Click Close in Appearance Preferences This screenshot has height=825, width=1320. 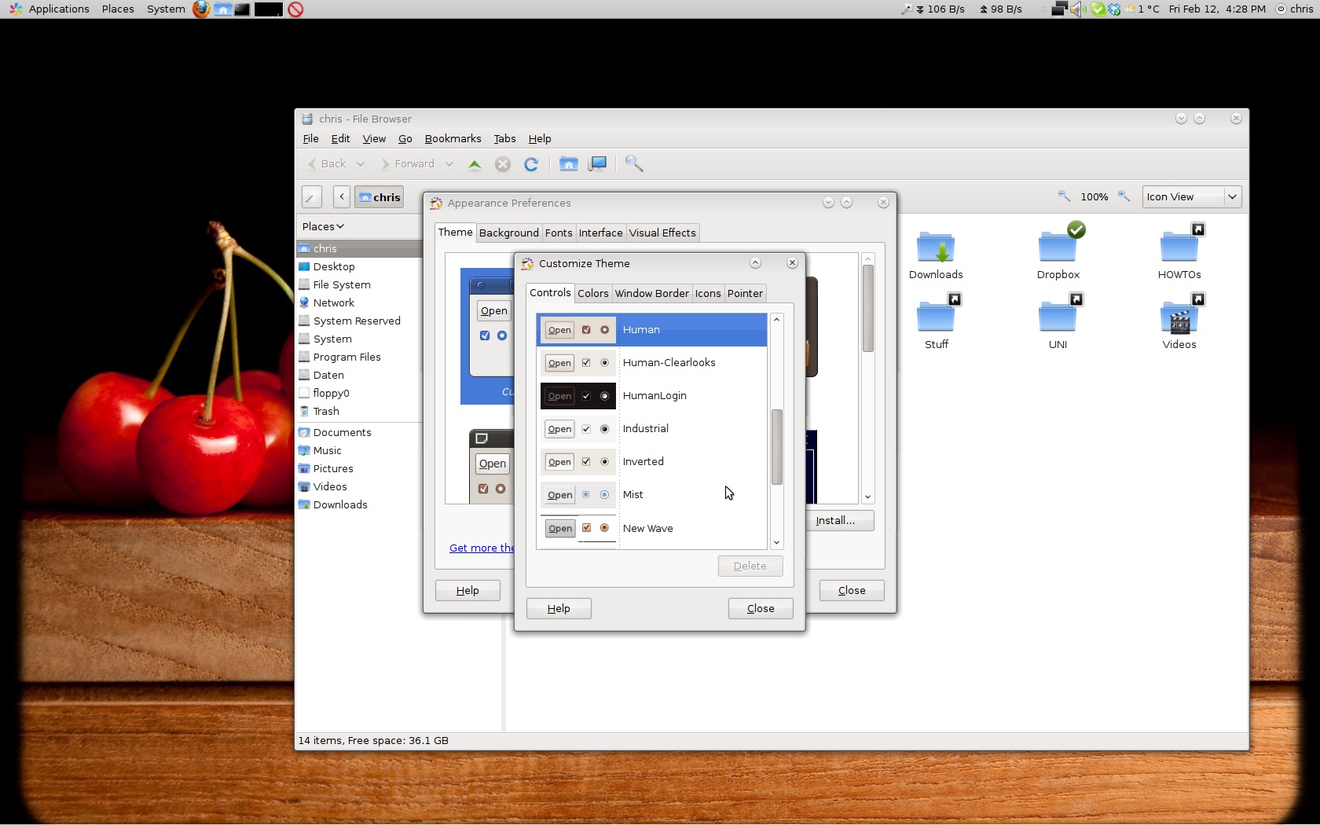(852, 591)
